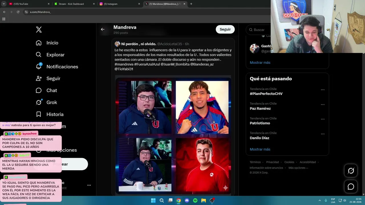Click the X logo in the sidebar
The width and height of the screenshot is (365, 205).
point(39,30)
